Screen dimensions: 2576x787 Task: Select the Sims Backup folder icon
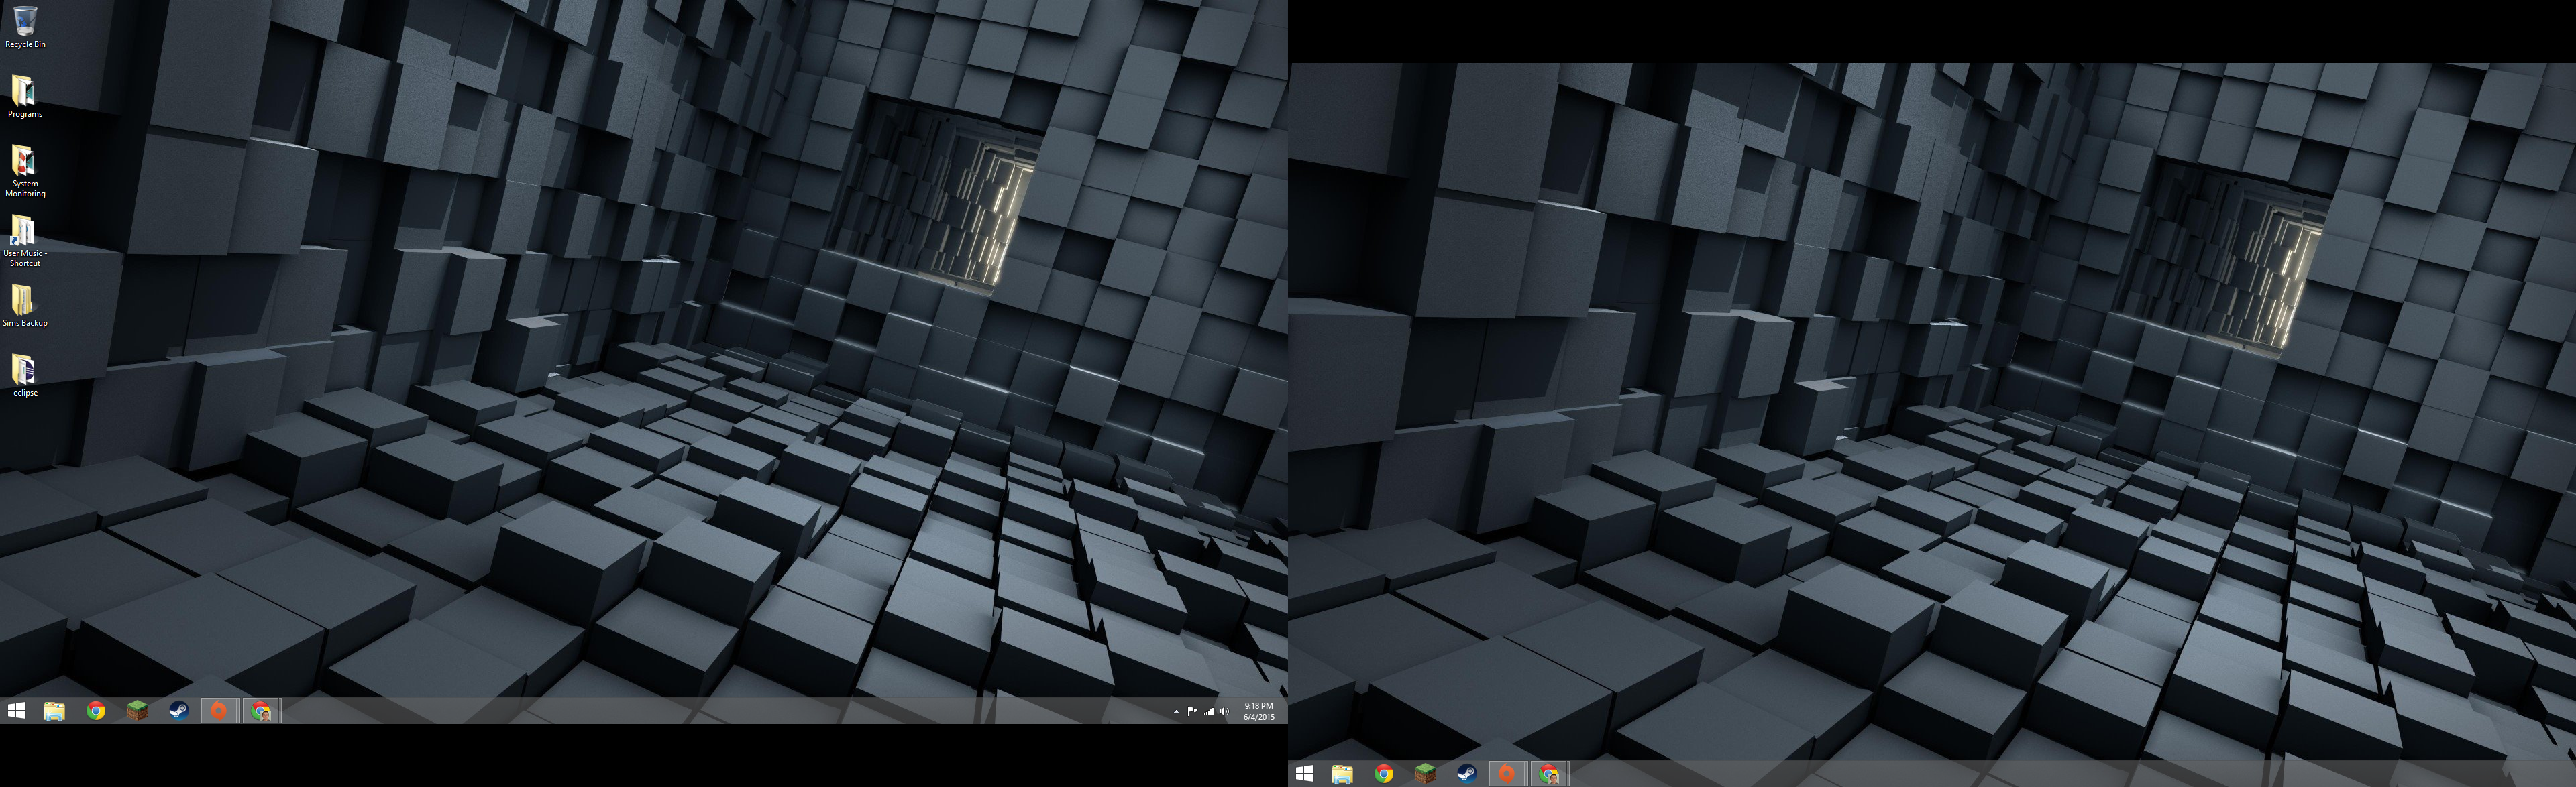pyautogui.click(x=25, y=306)
